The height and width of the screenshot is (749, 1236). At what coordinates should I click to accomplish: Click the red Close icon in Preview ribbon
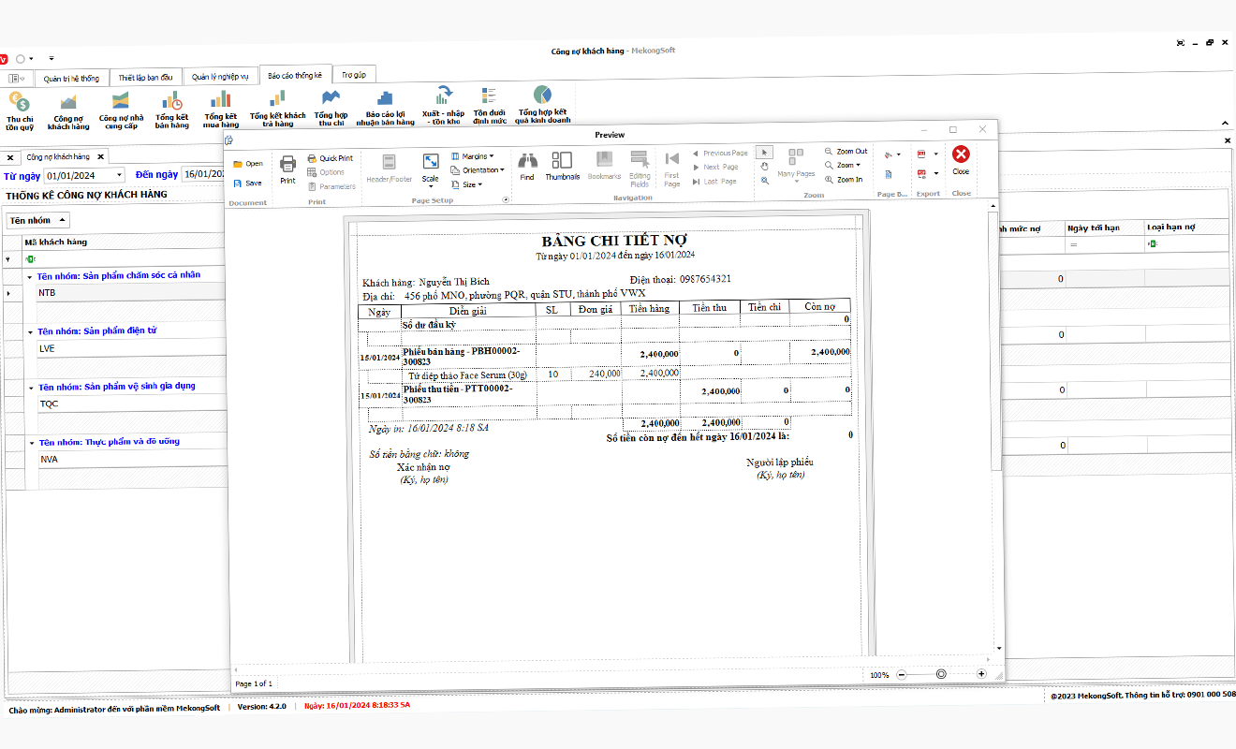[961, 160]
